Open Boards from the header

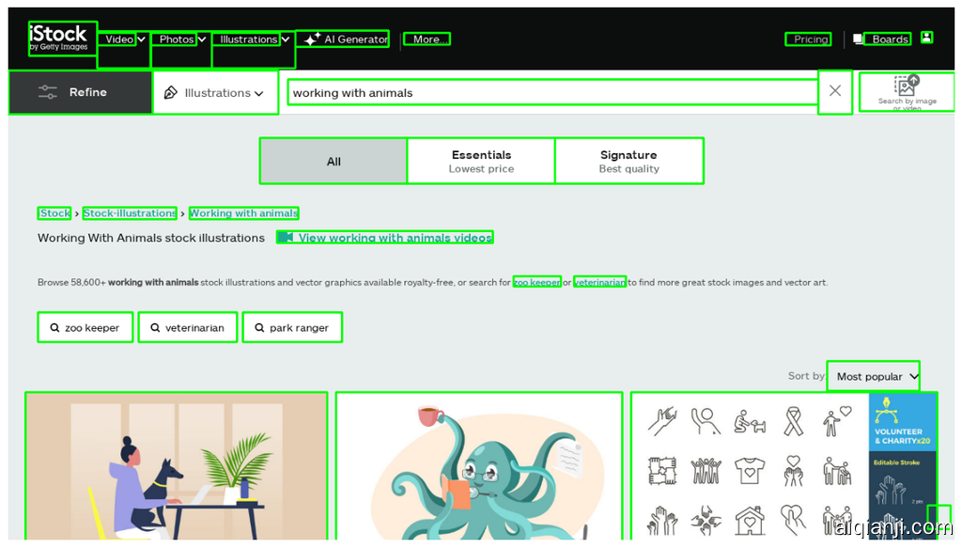[x=889, y=39]
